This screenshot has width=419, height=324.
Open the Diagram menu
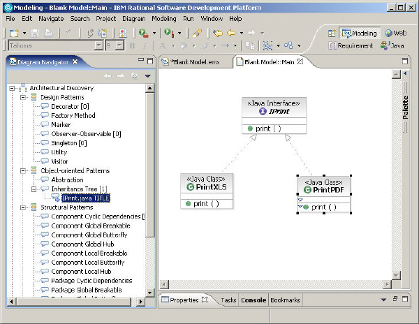(x=134, y=19)
